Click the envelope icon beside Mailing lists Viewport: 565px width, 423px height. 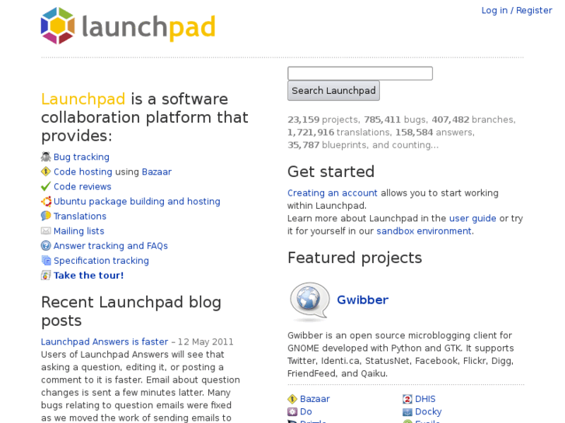pyautogui.click(x=46, y=231)
